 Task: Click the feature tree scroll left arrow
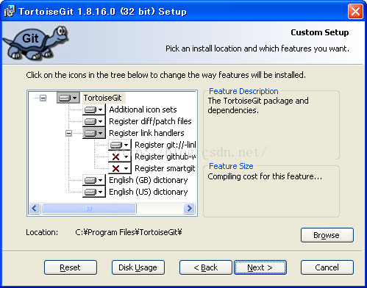[35, 209]
